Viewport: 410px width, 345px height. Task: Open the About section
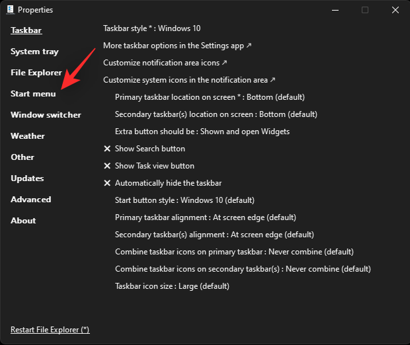(23, 221)
